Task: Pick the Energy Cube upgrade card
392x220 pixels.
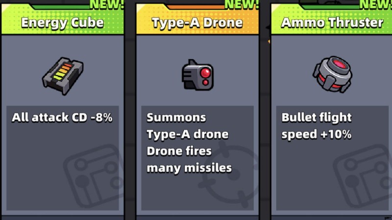Action: pyautogui.click(x=63, y=110)
